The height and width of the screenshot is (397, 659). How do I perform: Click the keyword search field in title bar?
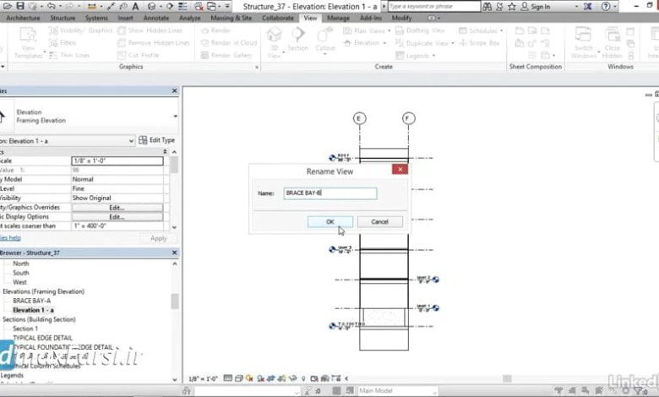433,6
